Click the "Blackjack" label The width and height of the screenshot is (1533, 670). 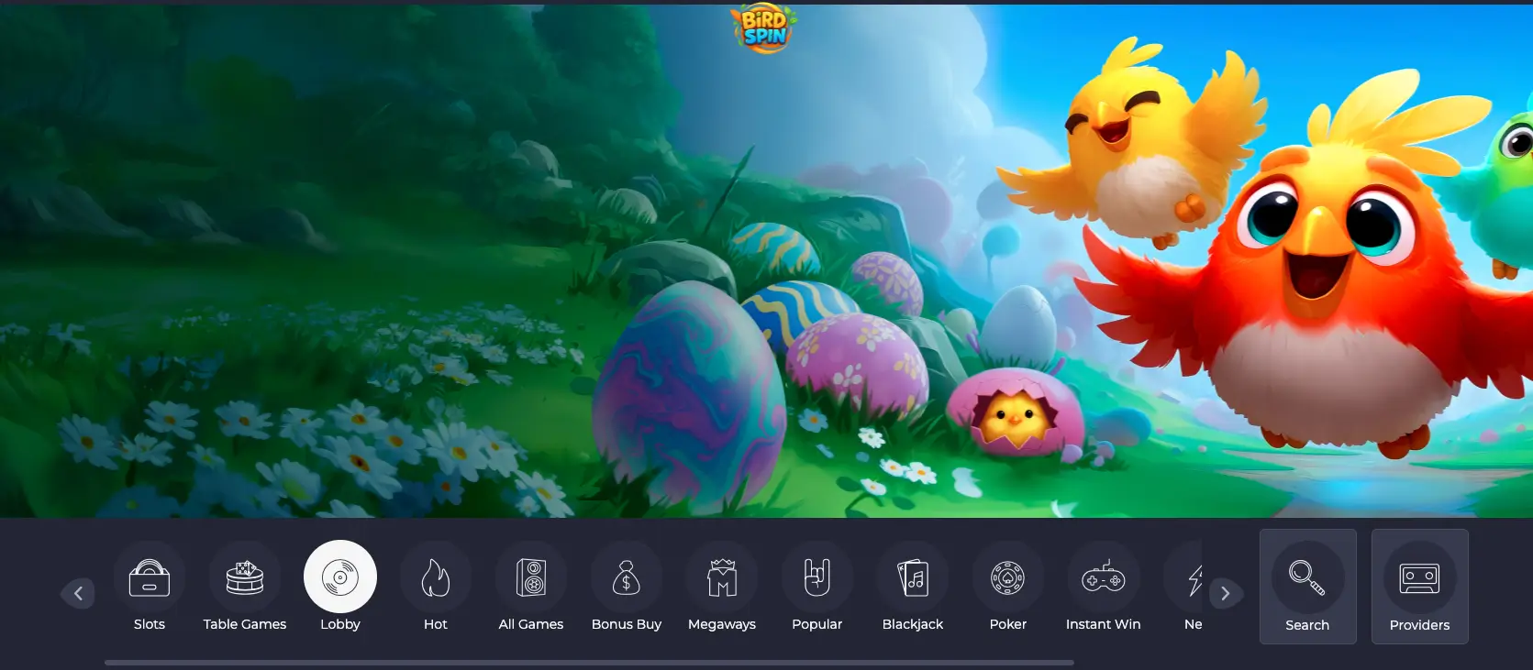(913, 624)
